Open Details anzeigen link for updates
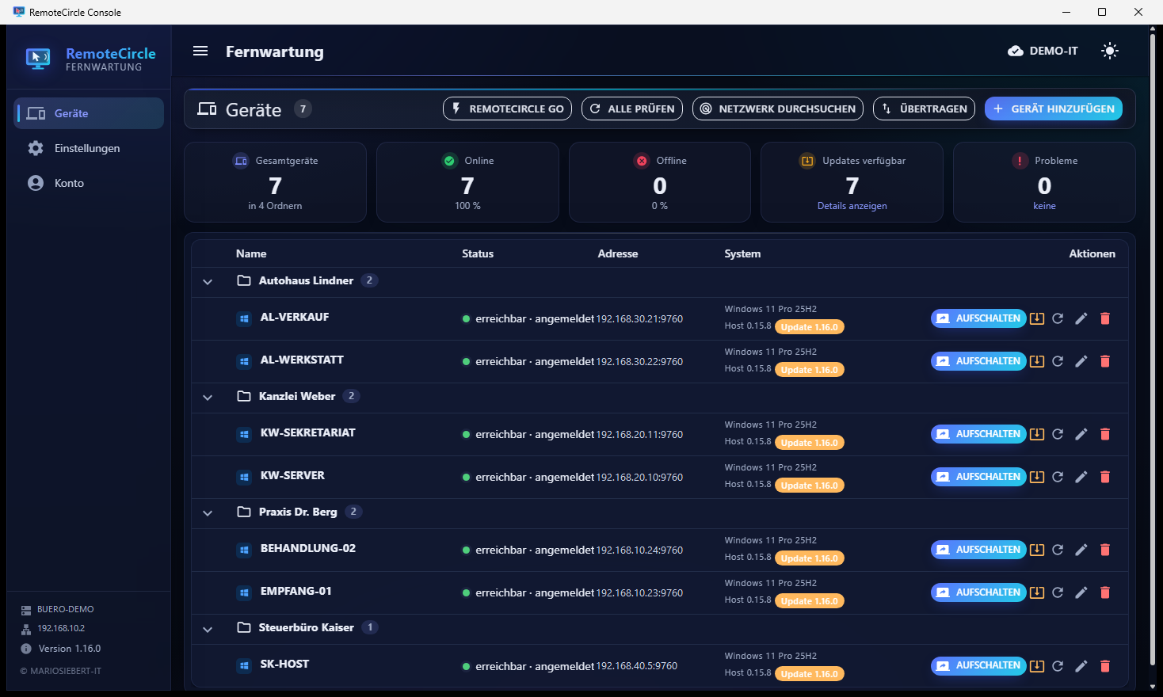 pyautogui.click(x=852, y=206)
